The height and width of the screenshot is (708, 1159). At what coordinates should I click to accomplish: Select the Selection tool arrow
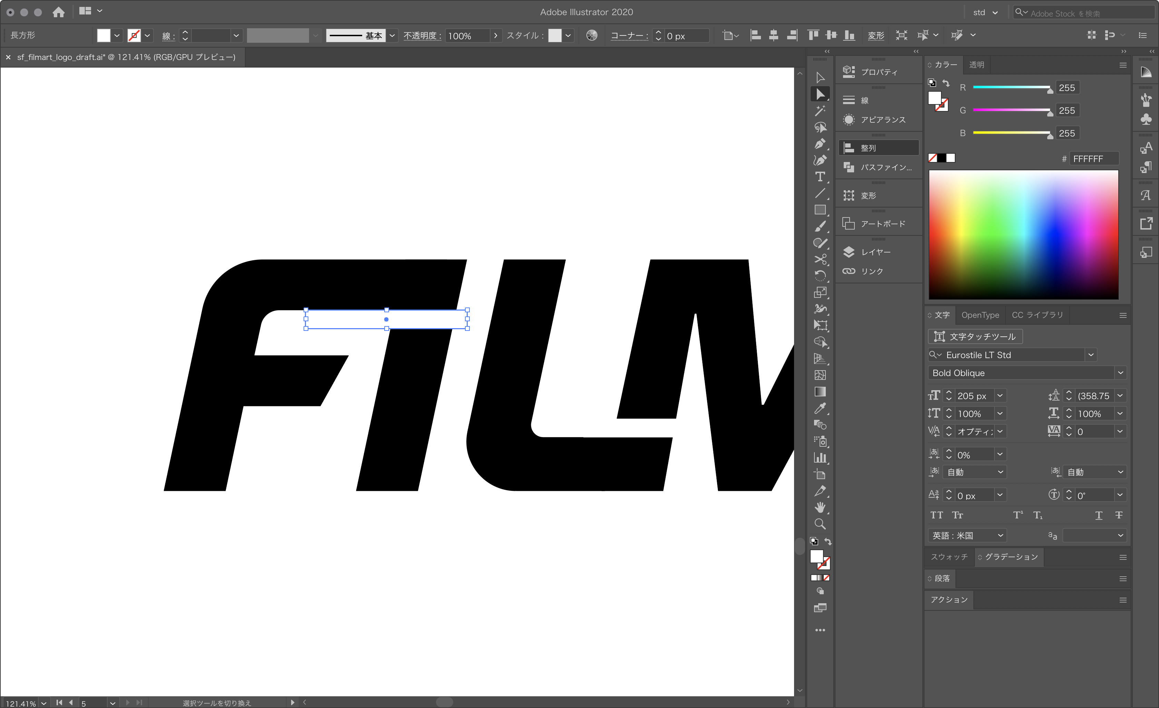tap(820, 77)
